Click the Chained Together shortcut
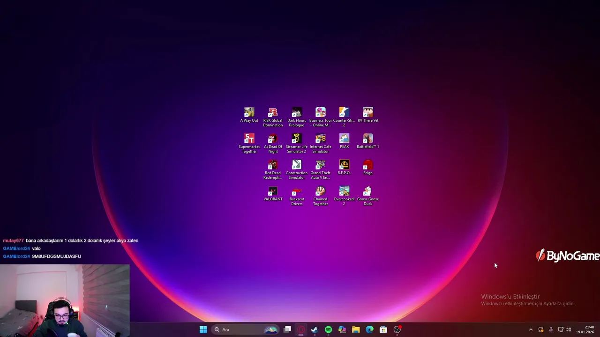The height and width of the screenshot is (337, 600). (321, 196)
